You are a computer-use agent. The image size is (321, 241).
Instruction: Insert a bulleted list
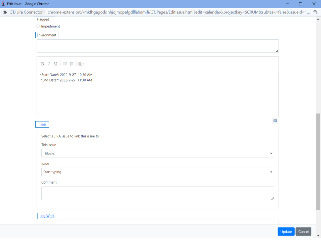coord(65,64)
